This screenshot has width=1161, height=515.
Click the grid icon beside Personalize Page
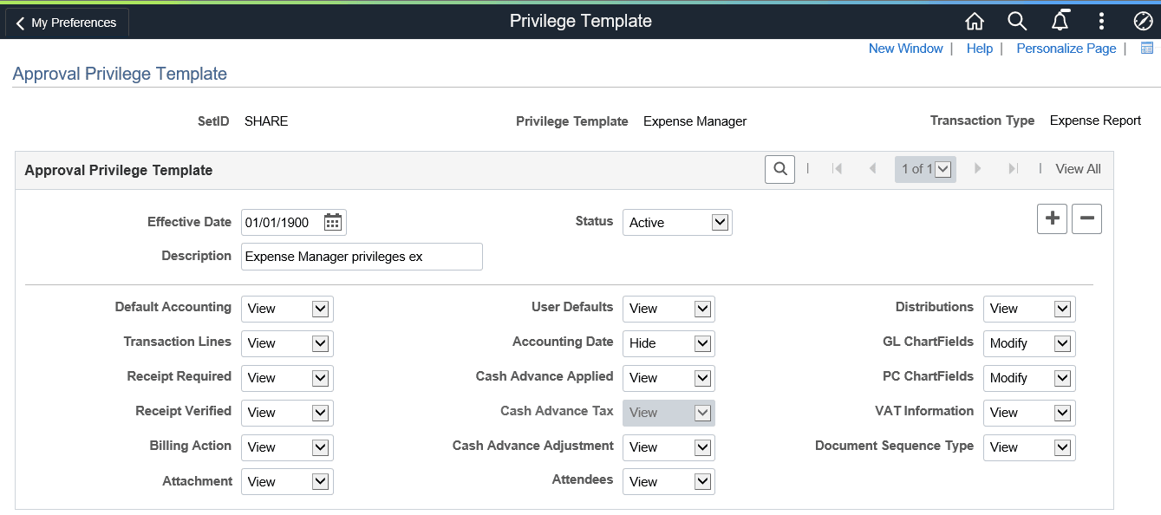tap(1147, 49)
